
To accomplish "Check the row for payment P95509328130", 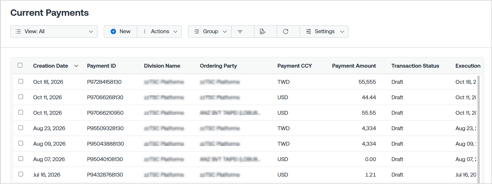I will point(21,128).
